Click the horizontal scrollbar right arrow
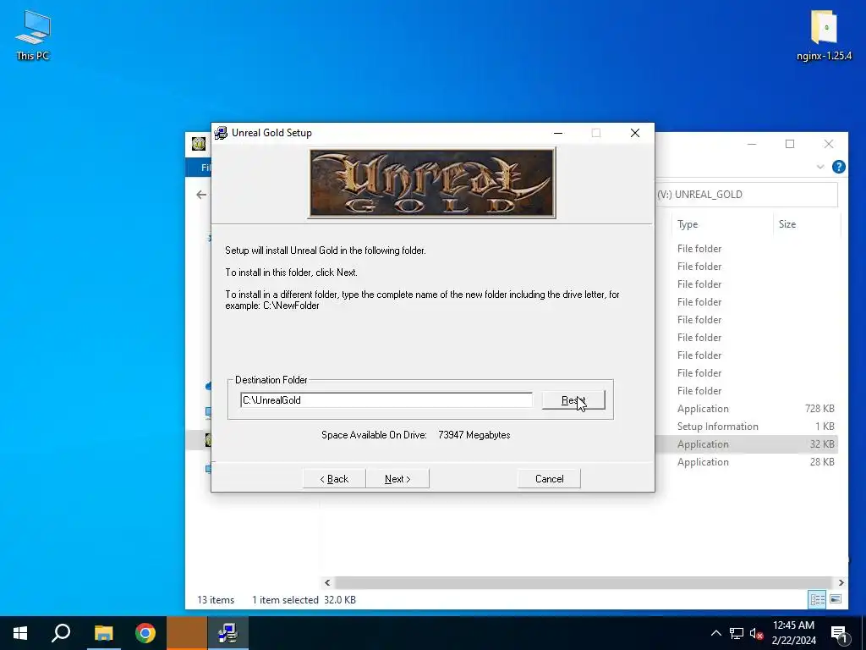The image size is (866, 650). pos(841,582)
